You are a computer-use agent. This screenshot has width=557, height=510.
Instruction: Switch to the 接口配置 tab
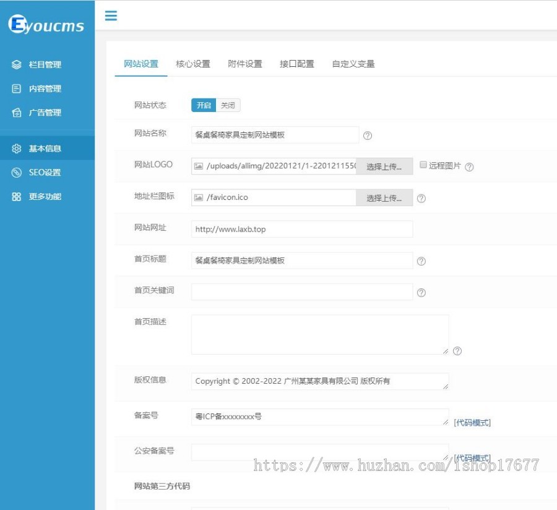click(x=297, y=64)
